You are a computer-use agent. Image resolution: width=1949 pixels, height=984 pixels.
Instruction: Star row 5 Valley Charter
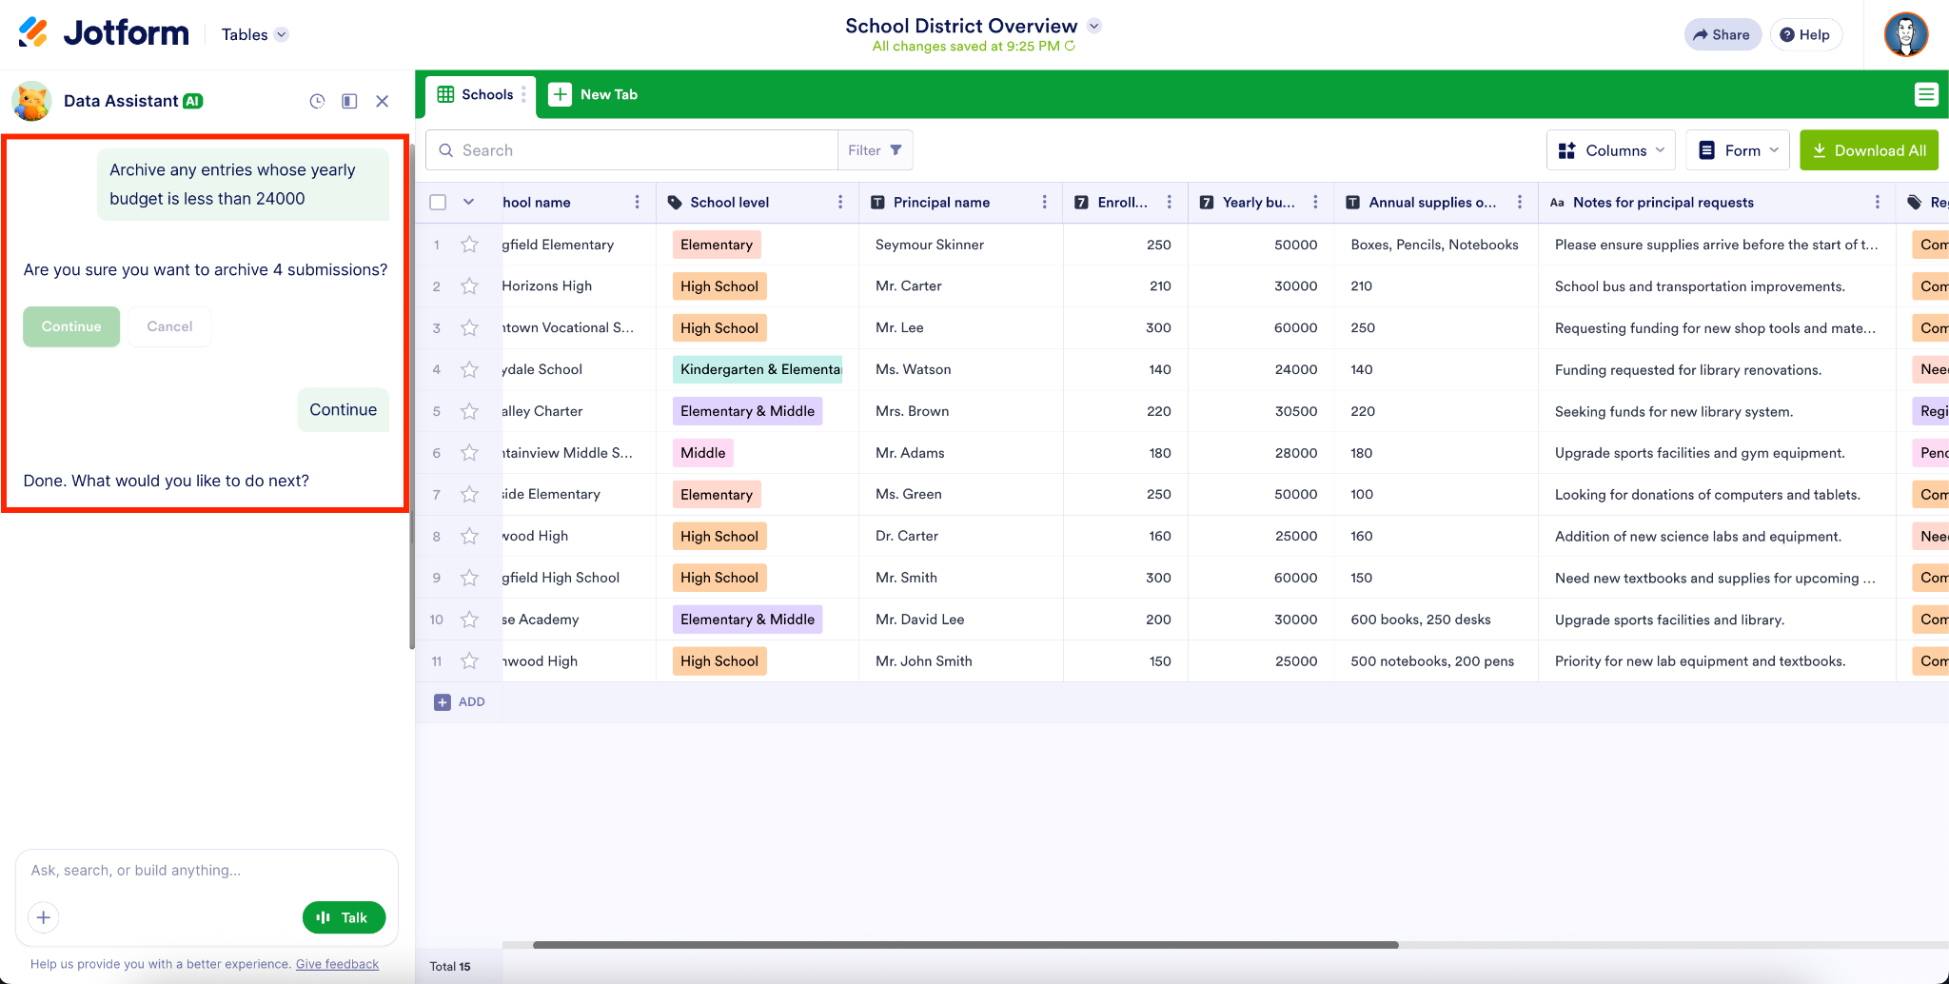469,411
